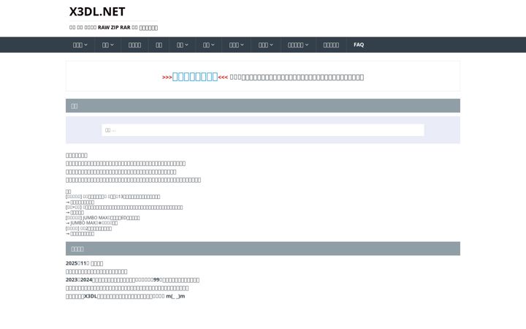
Task: Open large blue link between red >>> <<< arrows
Action: click(x=195, y=77)
